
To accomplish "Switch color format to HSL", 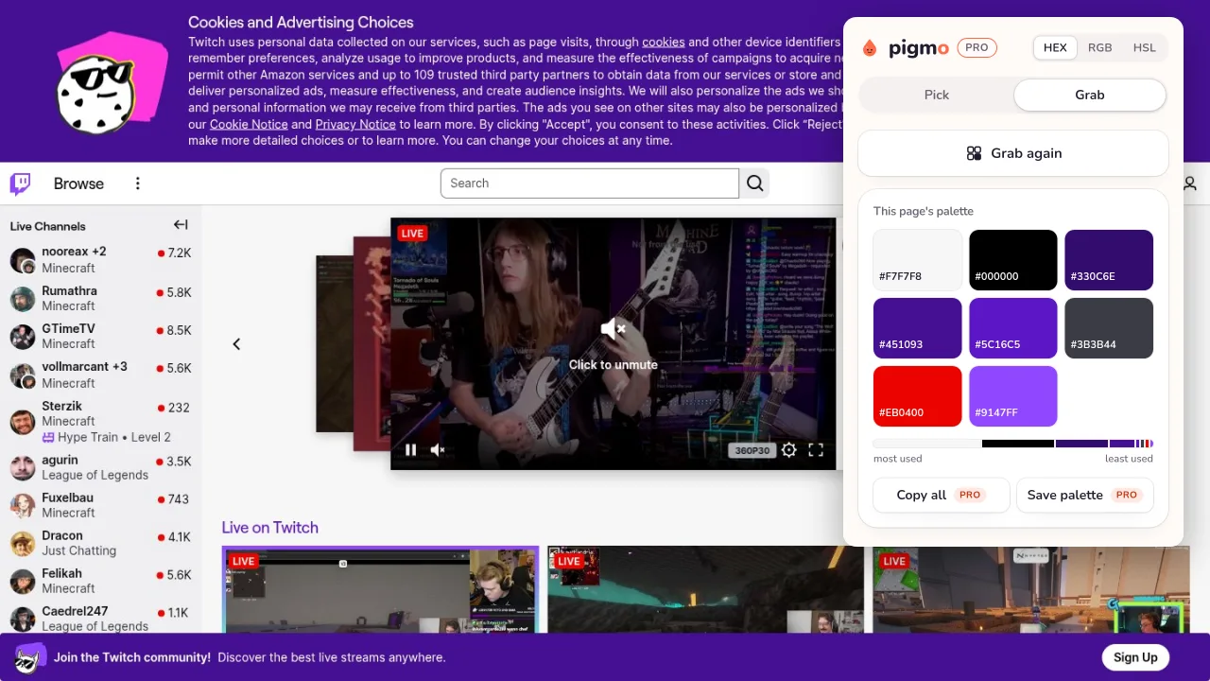I will tap(1144, 47).
